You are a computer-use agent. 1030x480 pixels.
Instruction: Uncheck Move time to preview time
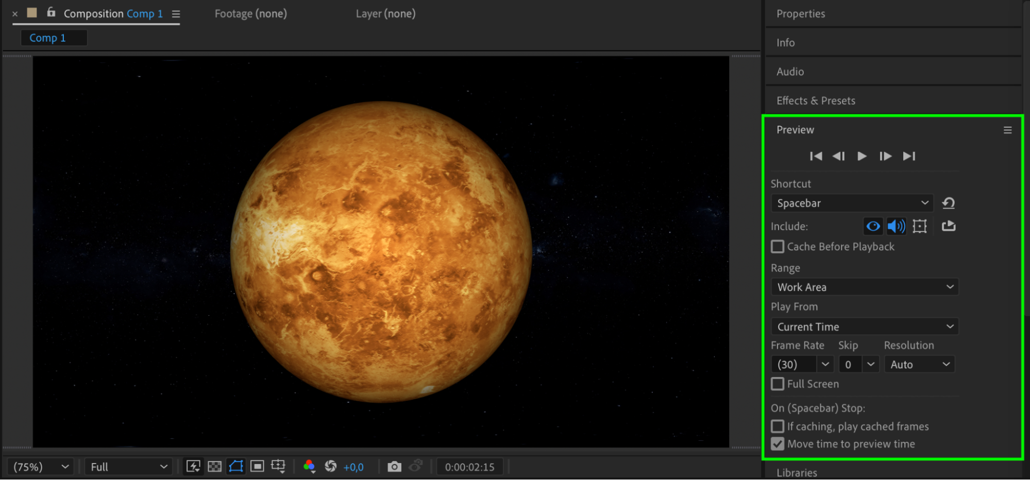click(x=778, y=444)
